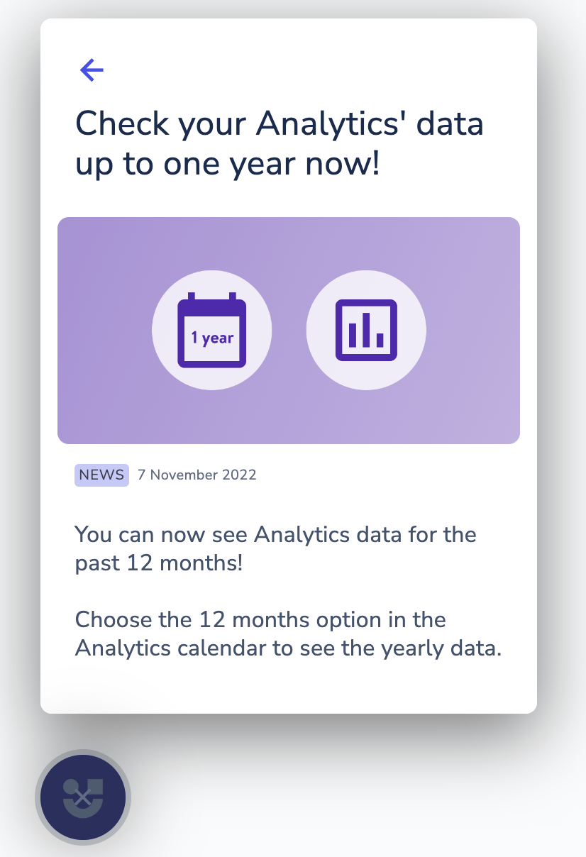
Task: Click the bar chart analytics icon
Action: point(365,330)
